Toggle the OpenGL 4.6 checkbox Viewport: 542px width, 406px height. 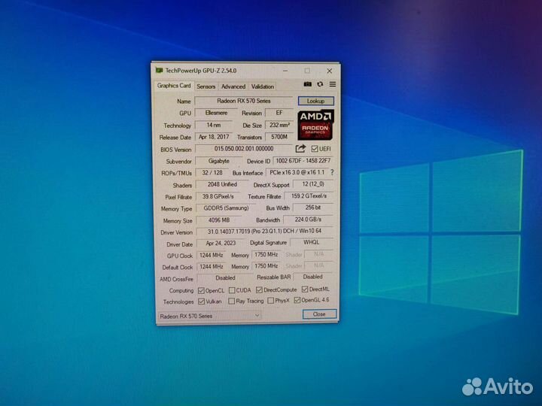tap(297, 300)
